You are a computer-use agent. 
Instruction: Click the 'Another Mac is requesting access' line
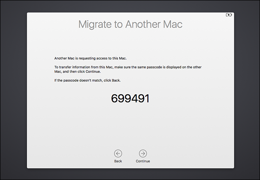[x=90, y=59]
